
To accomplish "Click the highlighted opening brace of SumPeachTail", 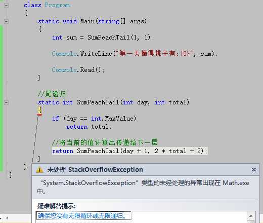I will click(40, 110).
